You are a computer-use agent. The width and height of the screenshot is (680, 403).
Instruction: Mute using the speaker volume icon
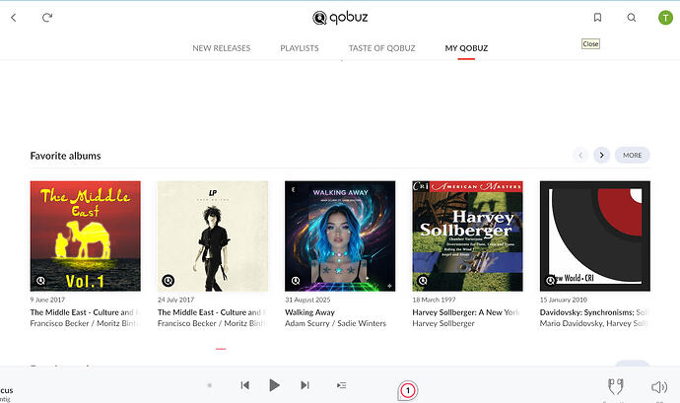click(x=659, y=386)
